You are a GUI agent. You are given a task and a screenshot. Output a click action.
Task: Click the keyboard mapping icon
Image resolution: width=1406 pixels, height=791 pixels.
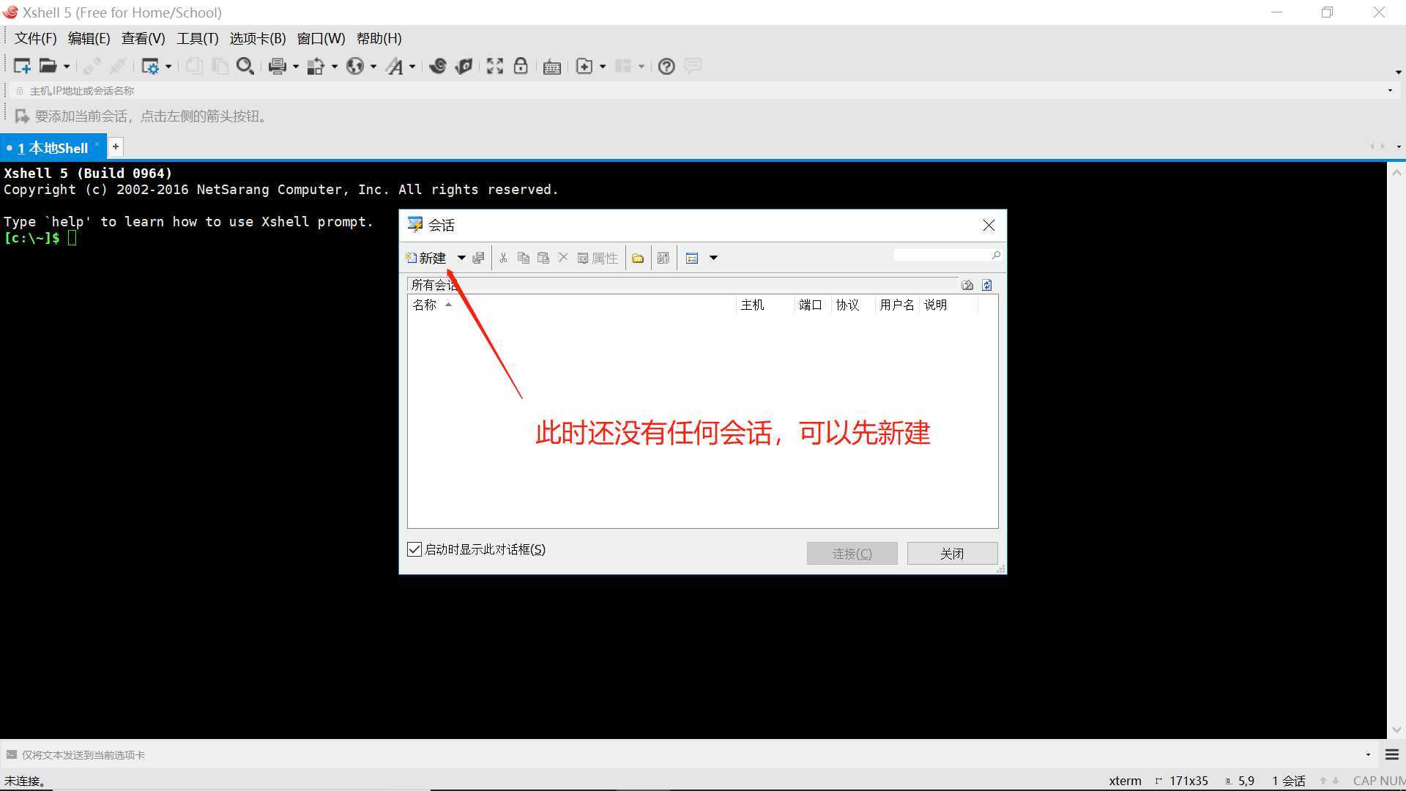[552, 67]
